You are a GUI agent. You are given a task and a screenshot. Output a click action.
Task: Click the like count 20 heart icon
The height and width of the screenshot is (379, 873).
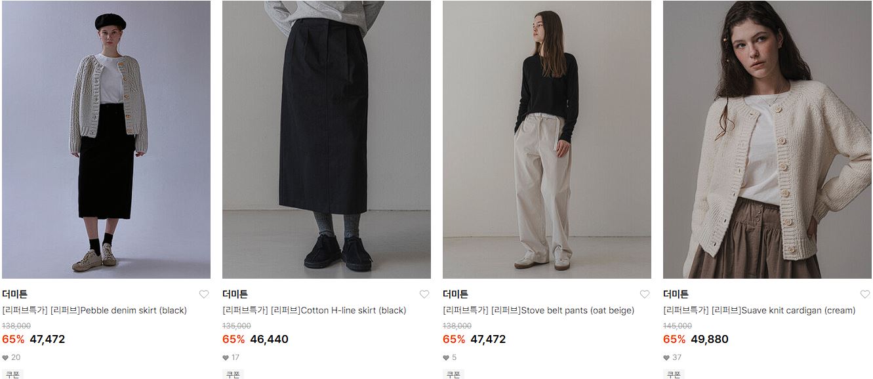click(6, 357)
